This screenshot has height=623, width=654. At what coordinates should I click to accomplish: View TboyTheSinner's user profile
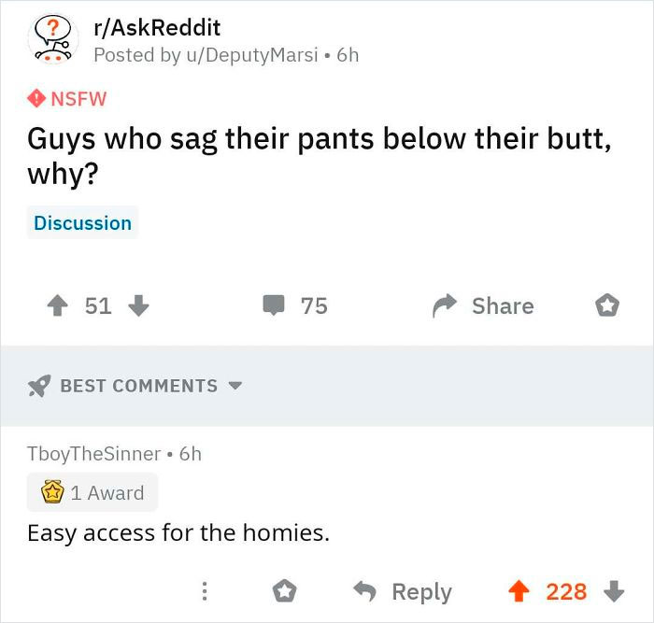tap(93, 454)
